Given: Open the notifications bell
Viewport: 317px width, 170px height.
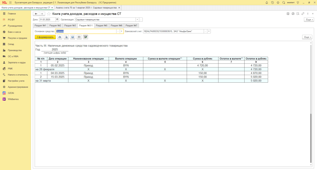Looking at the screenshot, I should [267, 2].
